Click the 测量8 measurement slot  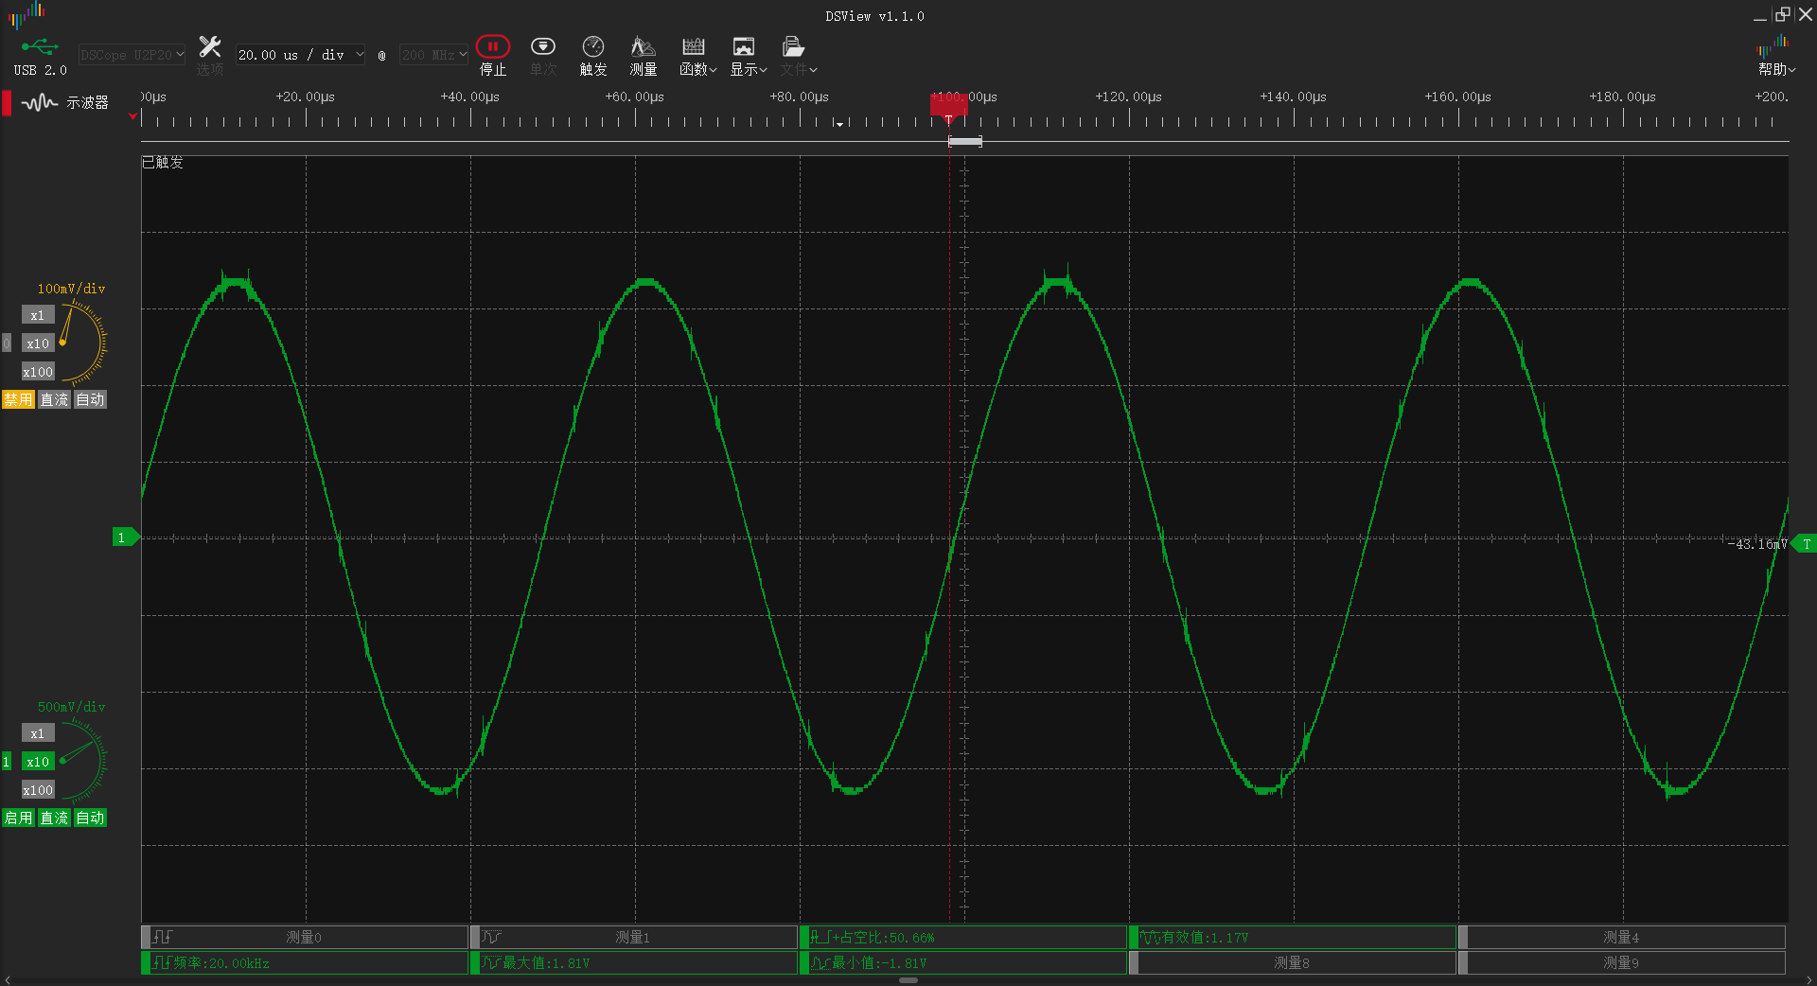coord(1293,962)
